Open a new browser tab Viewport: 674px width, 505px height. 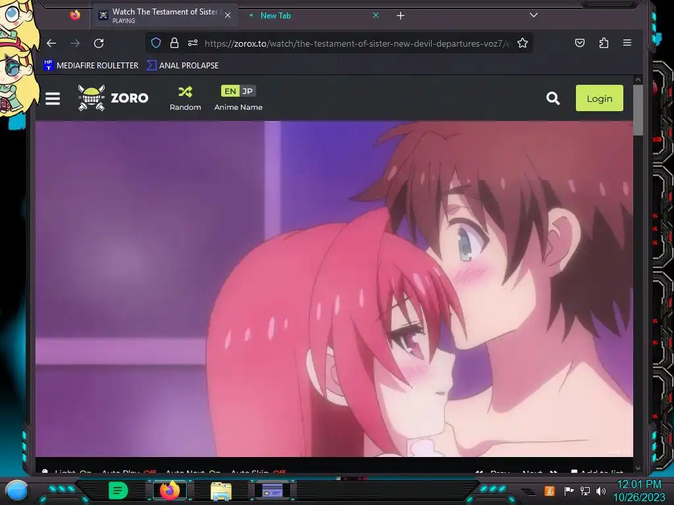(x=400, y=16)
